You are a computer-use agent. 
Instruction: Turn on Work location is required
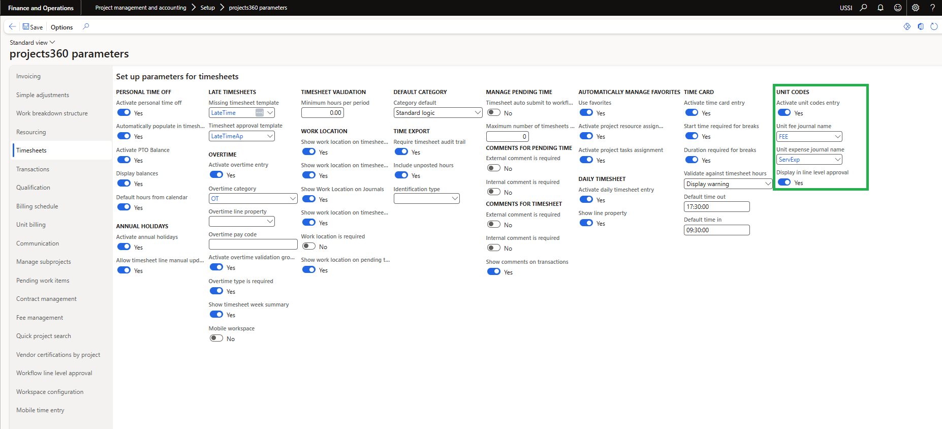pyautogui.click(x=309, y=247)
